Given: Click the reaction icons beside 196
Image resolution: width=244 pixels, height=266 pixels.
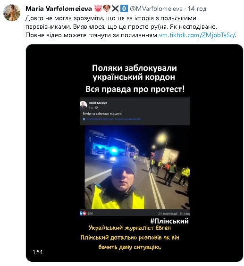Looking at the screenshot, I should [83, 213].
